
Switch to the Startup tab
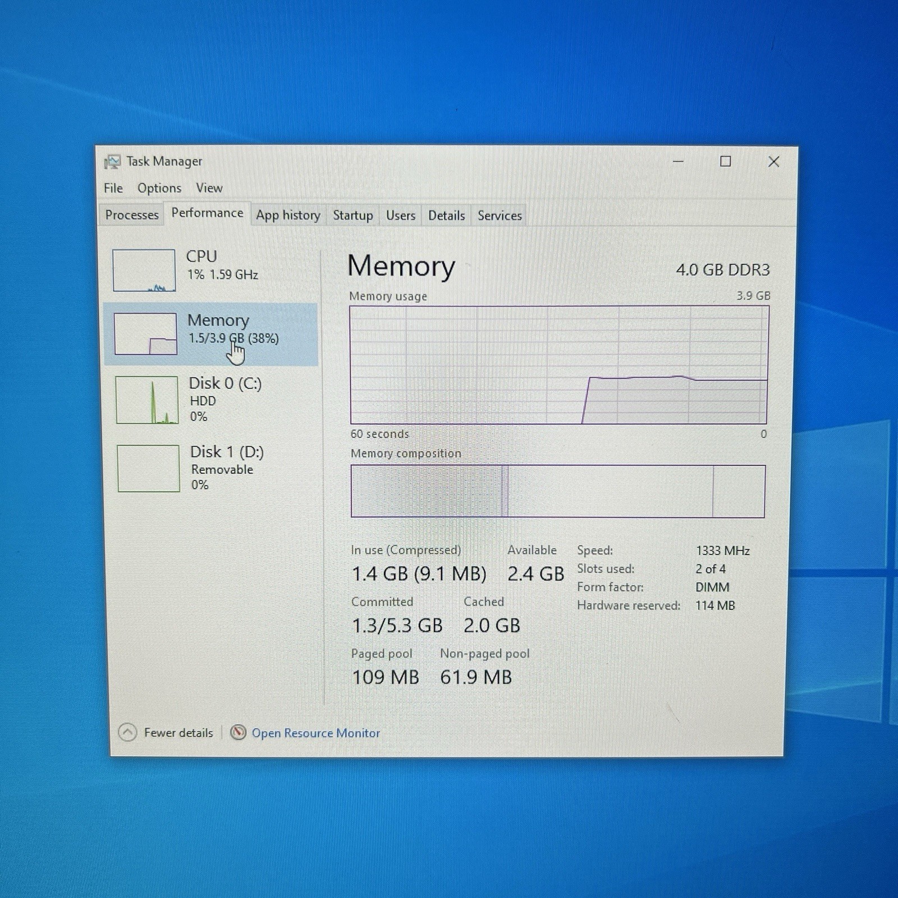(353, 215)
